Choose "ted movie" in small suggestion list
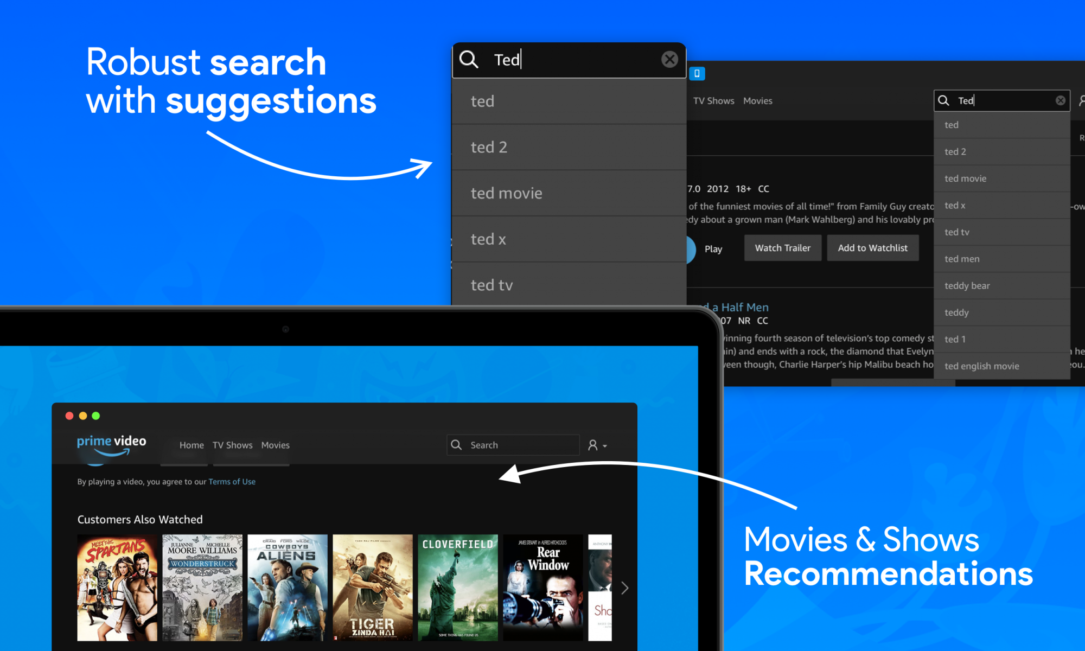 (x=1001, y=178)
